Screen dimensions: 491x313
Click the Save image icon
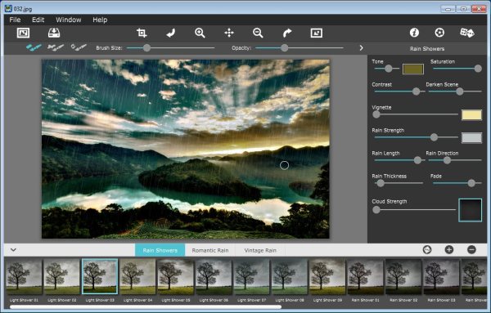pyautogui.click(x=54, y=33)
